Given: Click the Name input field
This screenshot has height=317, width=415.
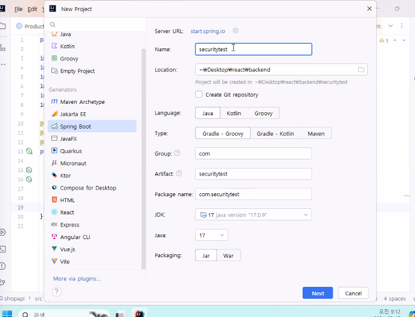Looking at the screenshot, I should coord(254,50).
